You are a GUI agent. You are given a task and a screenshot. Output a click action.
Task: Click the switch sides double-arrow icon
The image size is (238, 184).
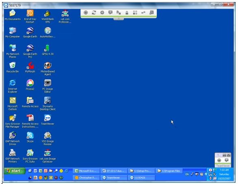pyautogui.click(x=143, y=13)
